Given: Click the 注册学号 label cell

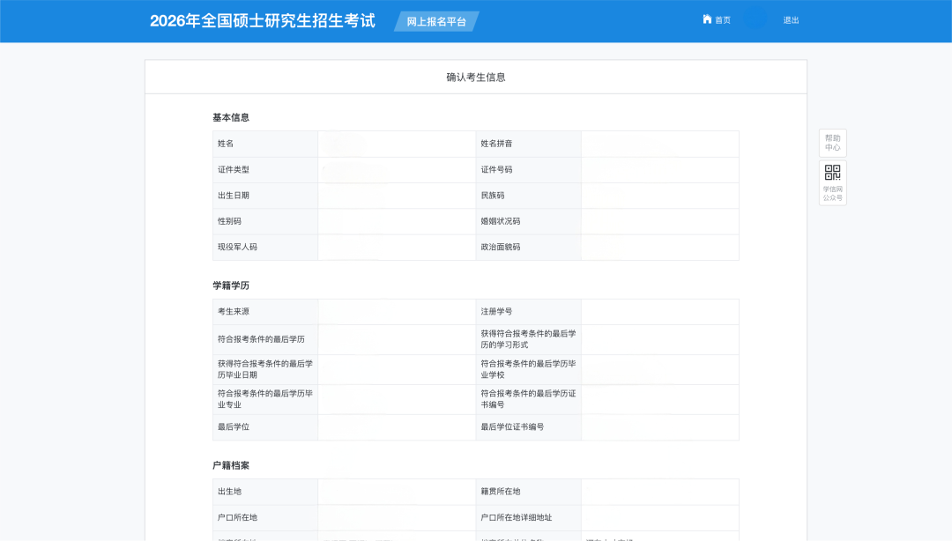Looking at the screenshot, I should 496,312.
